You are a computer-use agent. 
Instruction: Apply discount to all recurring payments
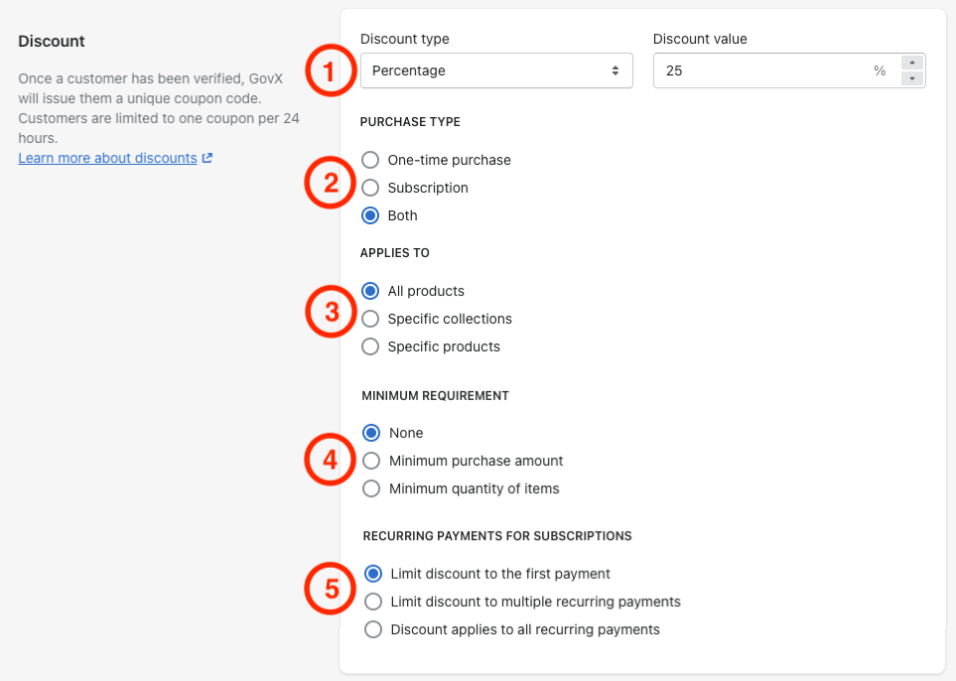coord(373,629)
